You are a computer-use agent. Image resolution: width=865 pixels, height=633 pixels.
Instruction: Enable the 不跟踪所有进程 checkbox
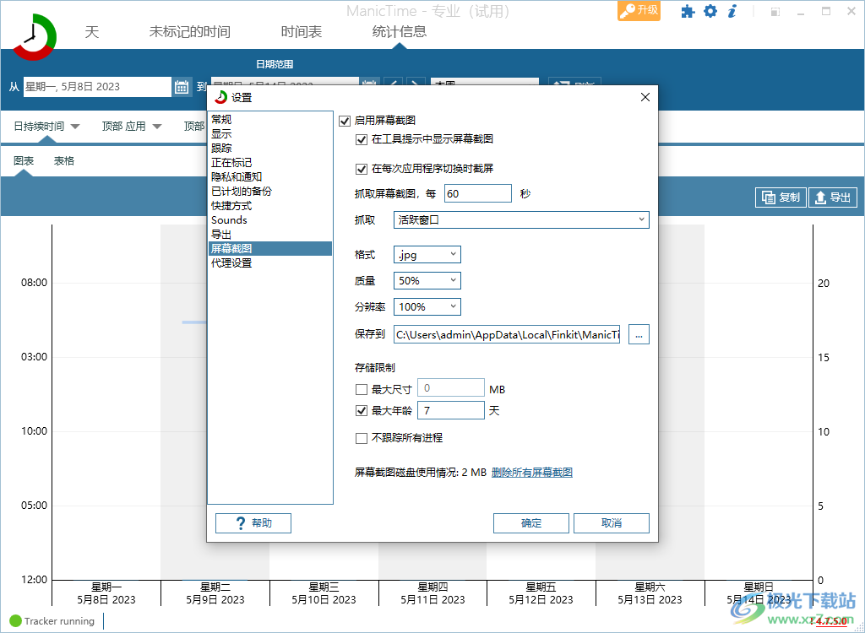click(362, 438)
